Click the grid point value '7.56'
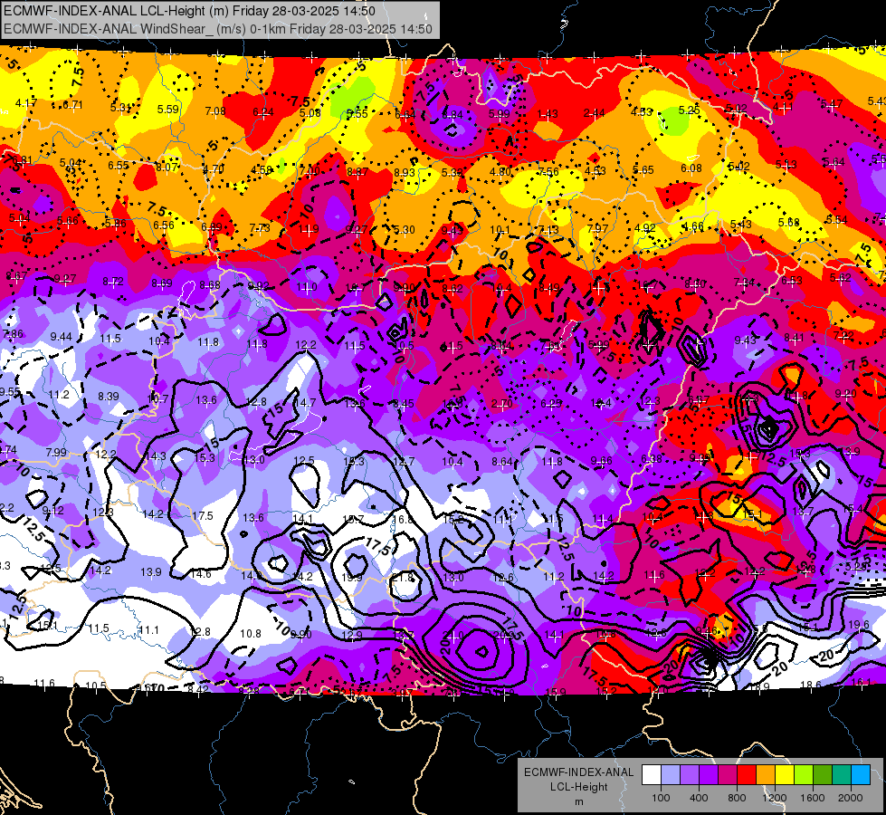The height and width of the screenshot is (815, 886). [548, 171]
